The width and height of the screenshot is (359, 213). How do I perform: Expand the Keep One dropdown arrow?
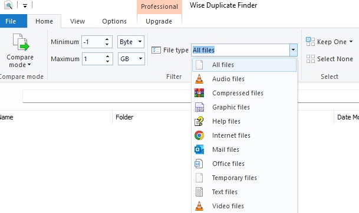click(351, 42)
